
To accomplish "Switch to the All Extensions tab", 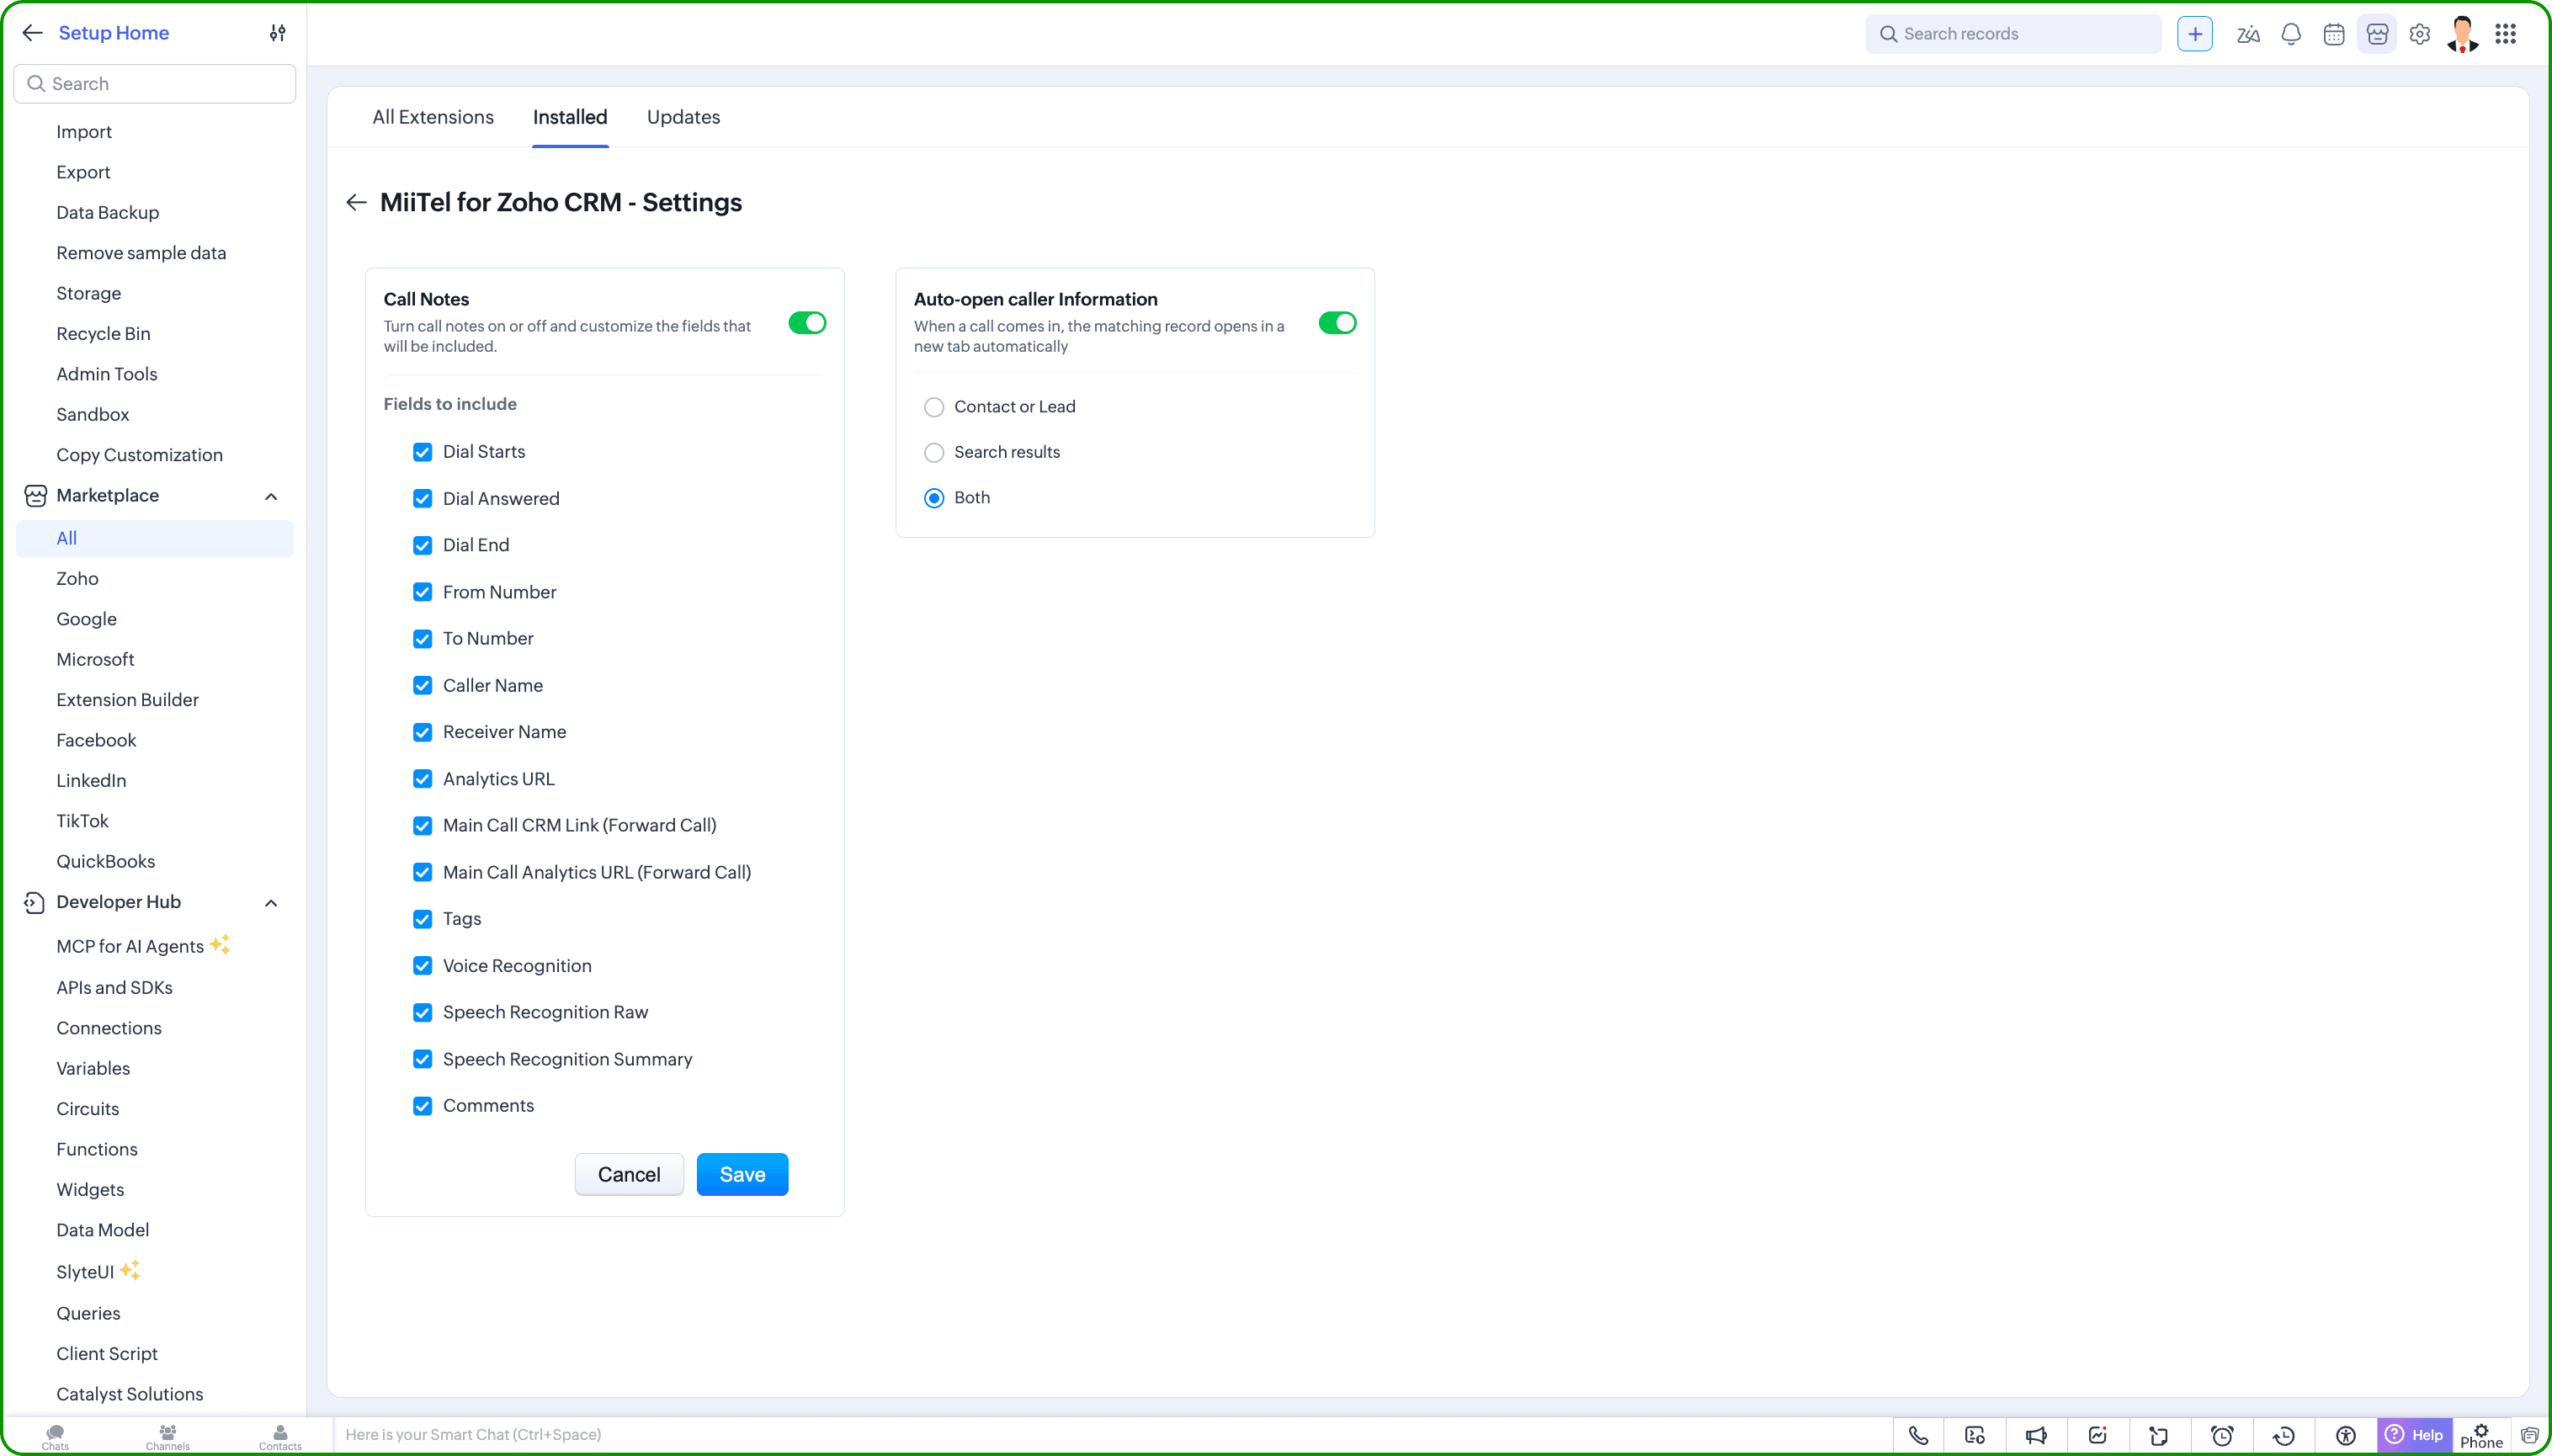I will pyautogui.click(x=433, y=117).
